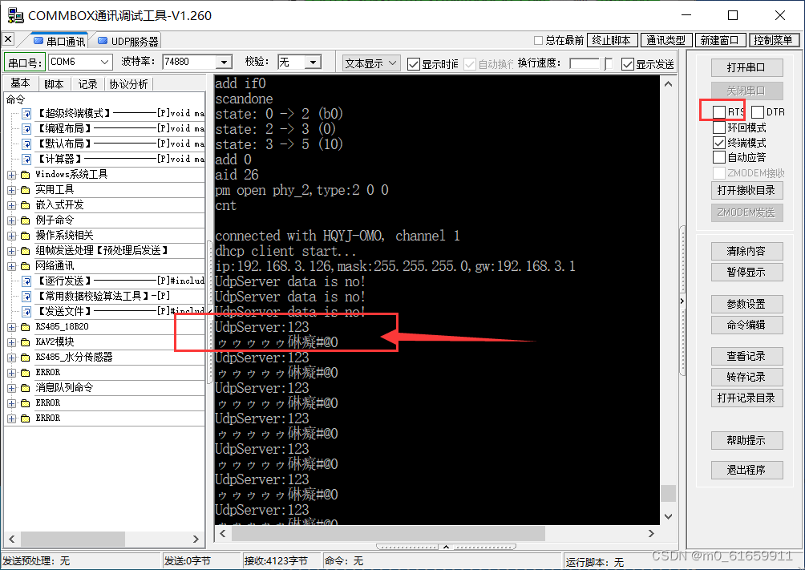Viewport: 805px width, 570px height.
Task: Click the 逐行发送 script icon
Action: 26,281
